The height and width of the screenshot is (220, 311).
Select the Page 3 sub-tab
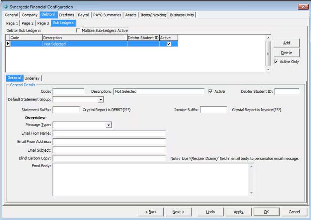point(43,23)
